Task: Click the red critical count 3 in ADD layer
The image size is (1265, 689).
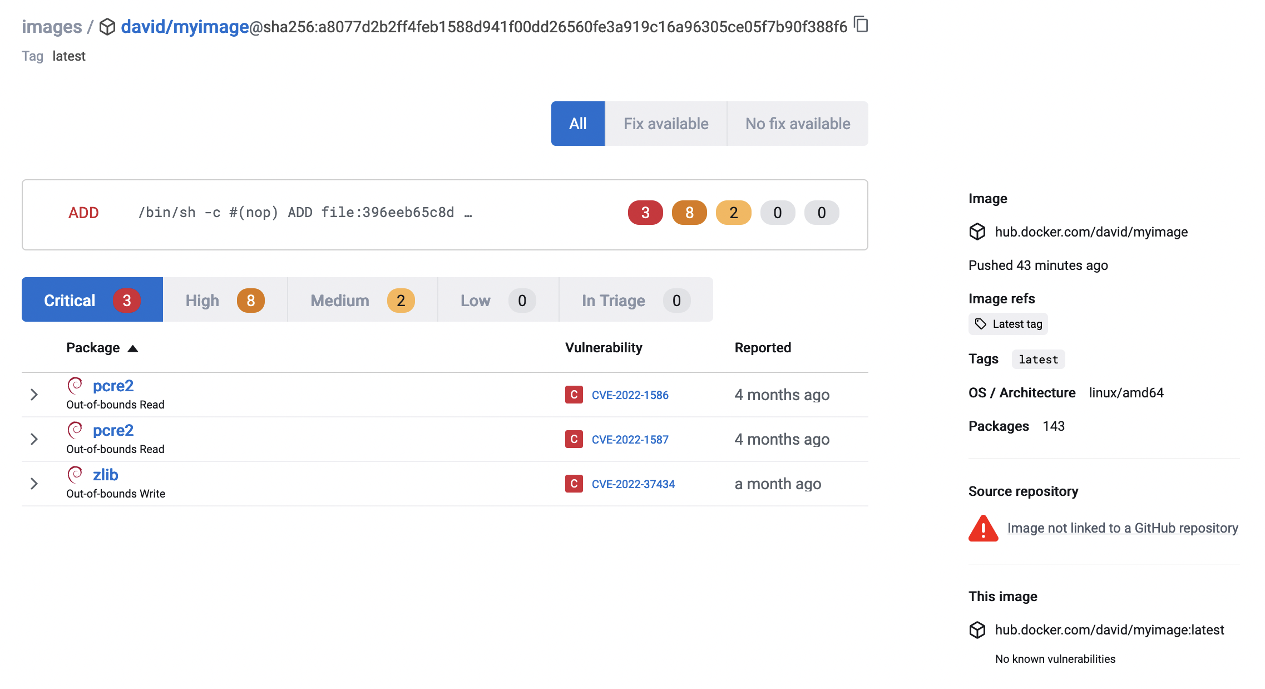Action: 645,213
